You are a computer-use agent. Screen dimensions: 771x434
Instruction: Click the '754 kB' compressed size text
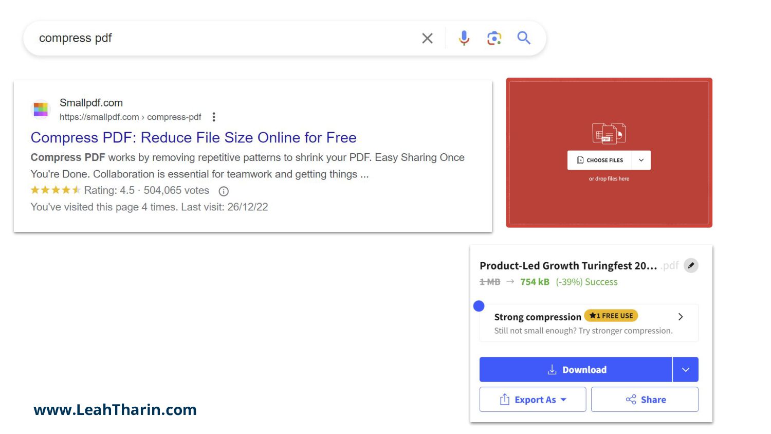tap(535, 282)
